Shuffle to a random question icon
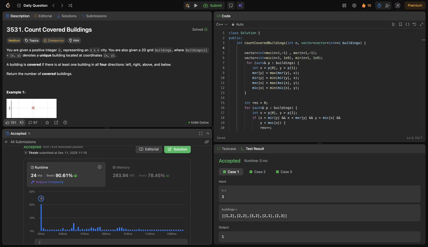Viewport: 428px width, 247px height. [x=70, y=5]
